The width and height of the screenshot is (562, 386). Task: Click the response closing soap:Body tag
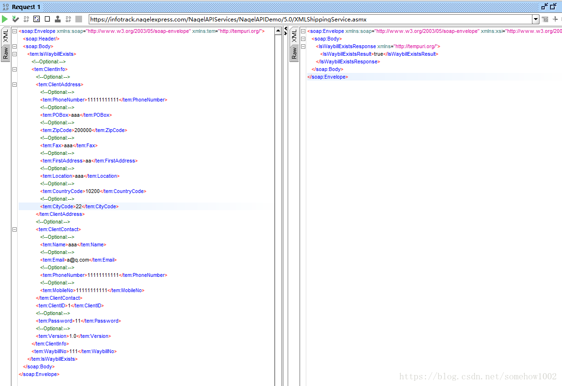pyautogui.click(x=327, y=69)
